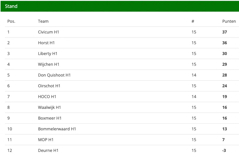The width and height of the screenshot is (239, 158).
Task: Click the Pos. column header
Action: click(11, 21)
